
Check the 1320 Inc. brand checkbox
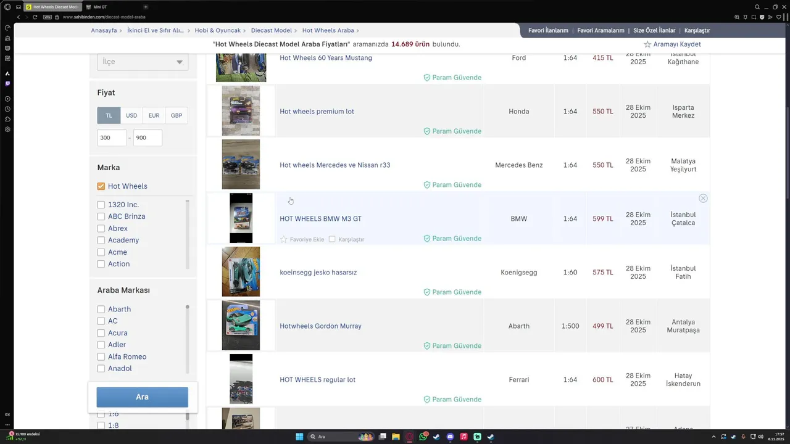(101, 205)
